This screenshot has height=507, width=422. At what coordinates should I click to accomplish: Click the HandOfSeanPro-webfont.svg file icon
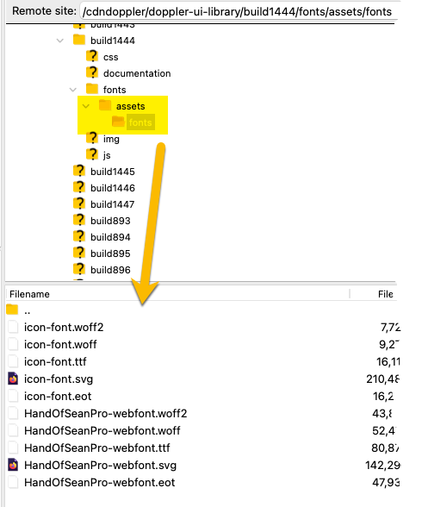coord(13,465)
